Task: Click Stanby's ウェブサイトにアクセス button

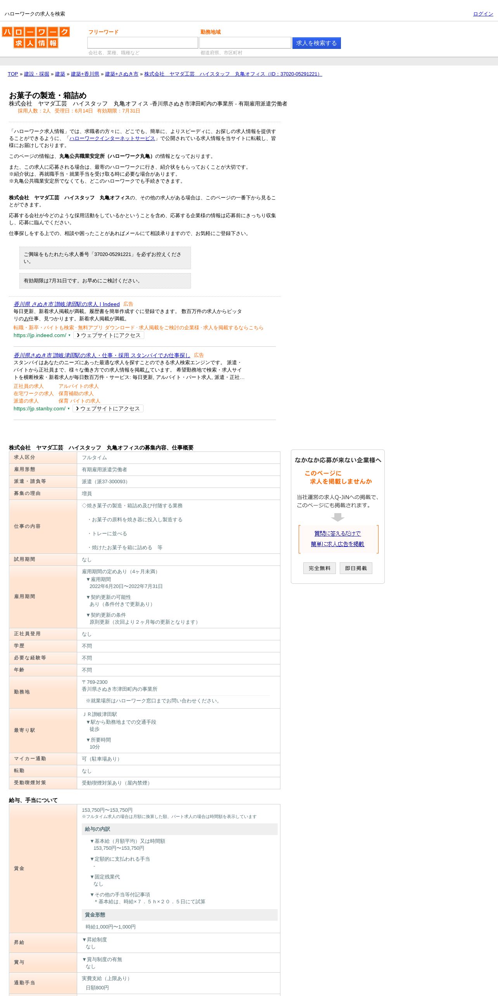Action: [108, 408]
